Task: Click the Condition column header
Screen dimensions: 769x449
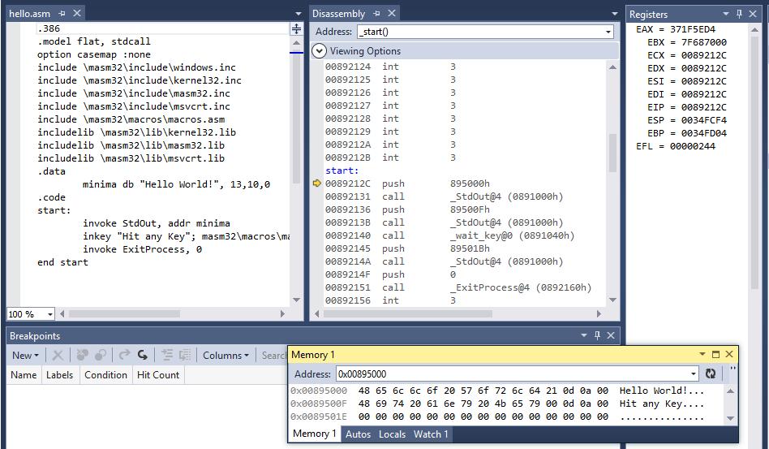Action: point(105,375)
